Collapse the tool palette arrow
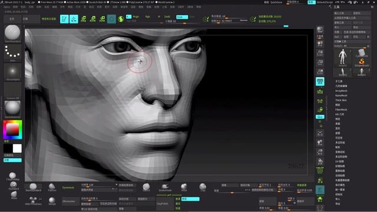 330,7
